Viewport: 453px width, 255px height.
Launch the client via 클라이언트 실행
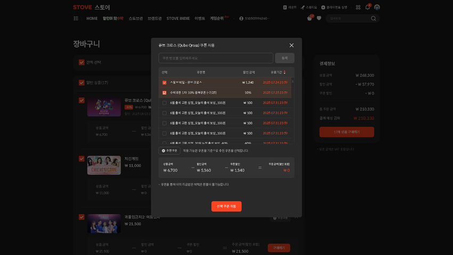(x=334, y=7)
